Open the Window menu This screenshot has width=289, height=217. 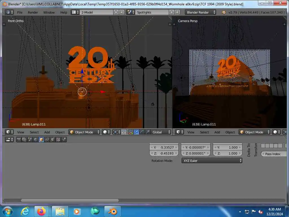[x=49, y=12]
